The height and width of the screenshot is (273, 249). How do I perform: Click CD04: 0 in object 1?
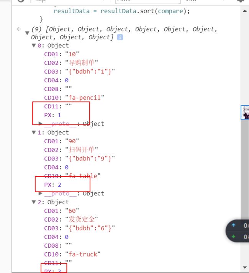[x=56, y=167]
